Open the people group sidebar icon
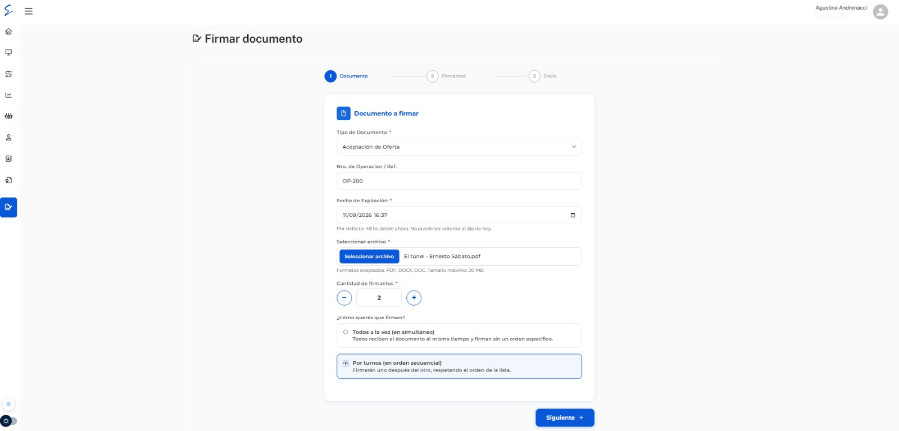 8,116
